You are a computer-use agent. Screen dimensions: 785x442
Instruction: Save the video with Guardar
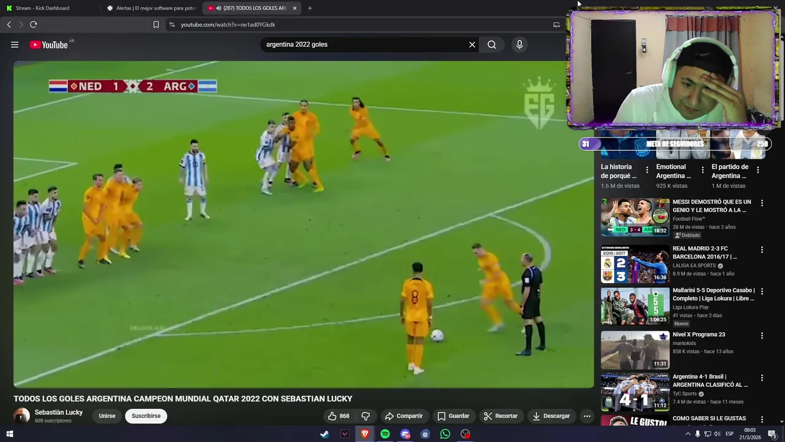pyautogui.click(x=453, y=416)
